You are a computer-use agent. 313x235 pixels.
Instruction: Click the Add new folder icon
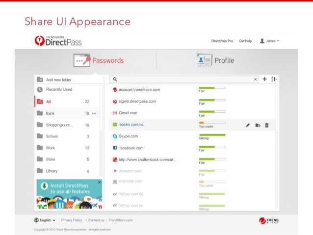[x=40, y=79]
